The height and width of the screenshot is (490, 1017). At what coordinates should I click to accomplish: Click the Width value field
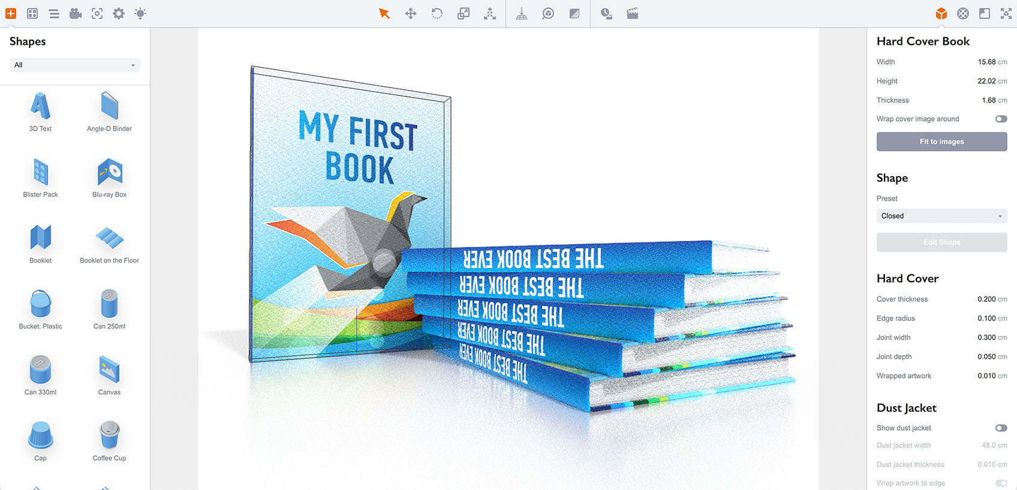[x=986, y=62]
